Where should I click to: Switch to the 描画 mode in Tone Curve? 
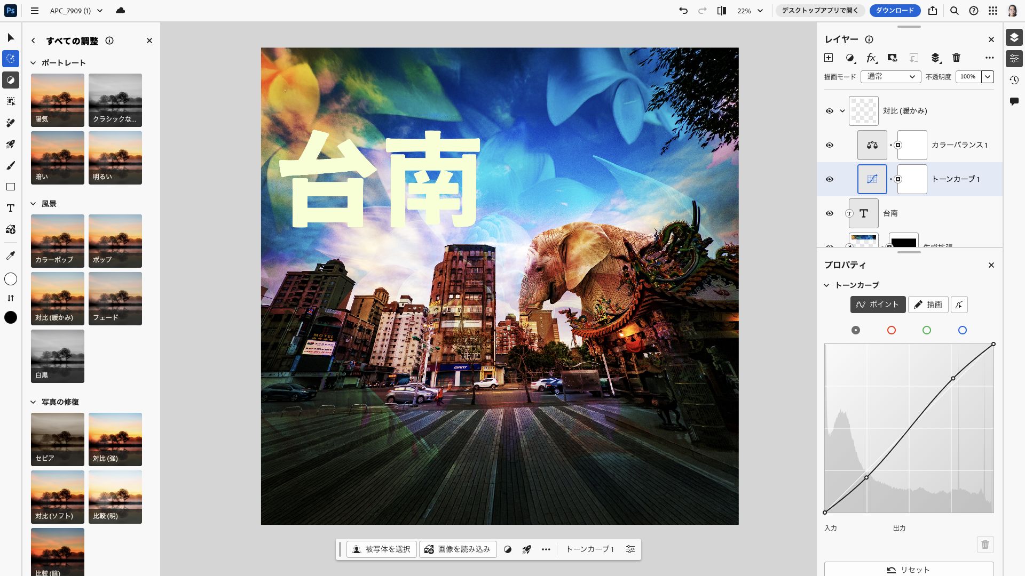click(928, 305)
